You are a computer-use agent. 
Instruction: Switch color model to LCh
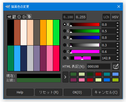click(x=106, y=17)
